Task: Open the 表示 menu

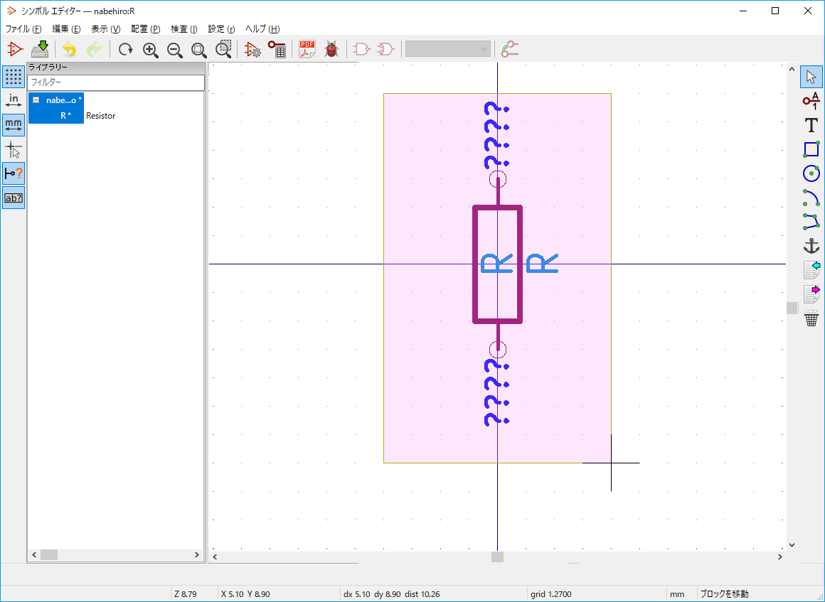Action: [x=106, y=29]
